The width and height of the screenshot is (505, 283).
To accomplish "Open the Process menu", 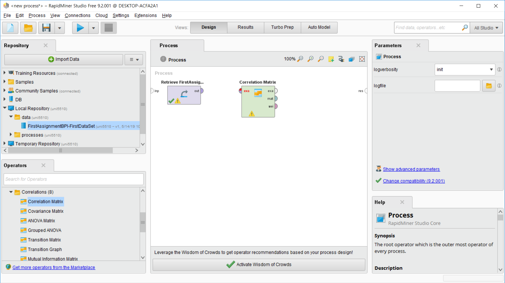I will (37, 15).
